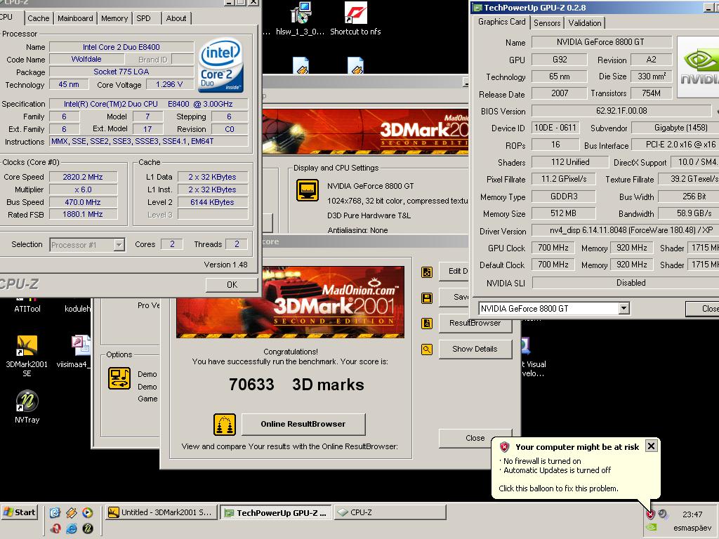The image size is (719, 539).
Task: Click the NVIDIA SLI Disabled field
Action: pyautogui.click(x=626, y=283)
